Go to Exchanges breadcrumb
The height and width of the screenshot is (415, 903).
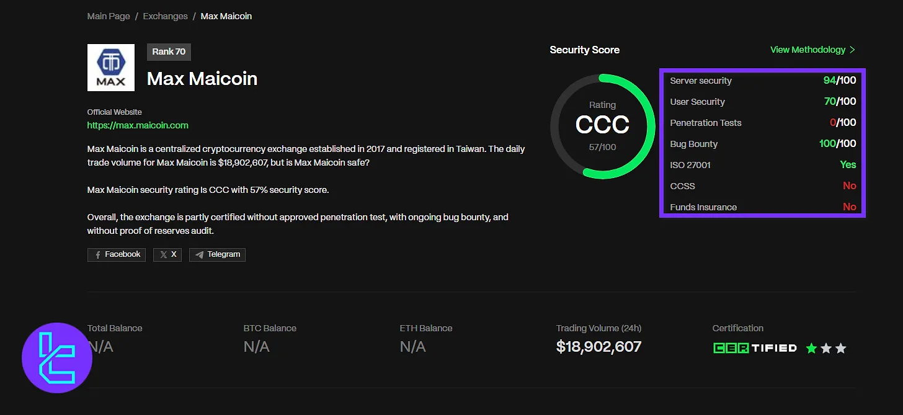(x=165, y=16)
